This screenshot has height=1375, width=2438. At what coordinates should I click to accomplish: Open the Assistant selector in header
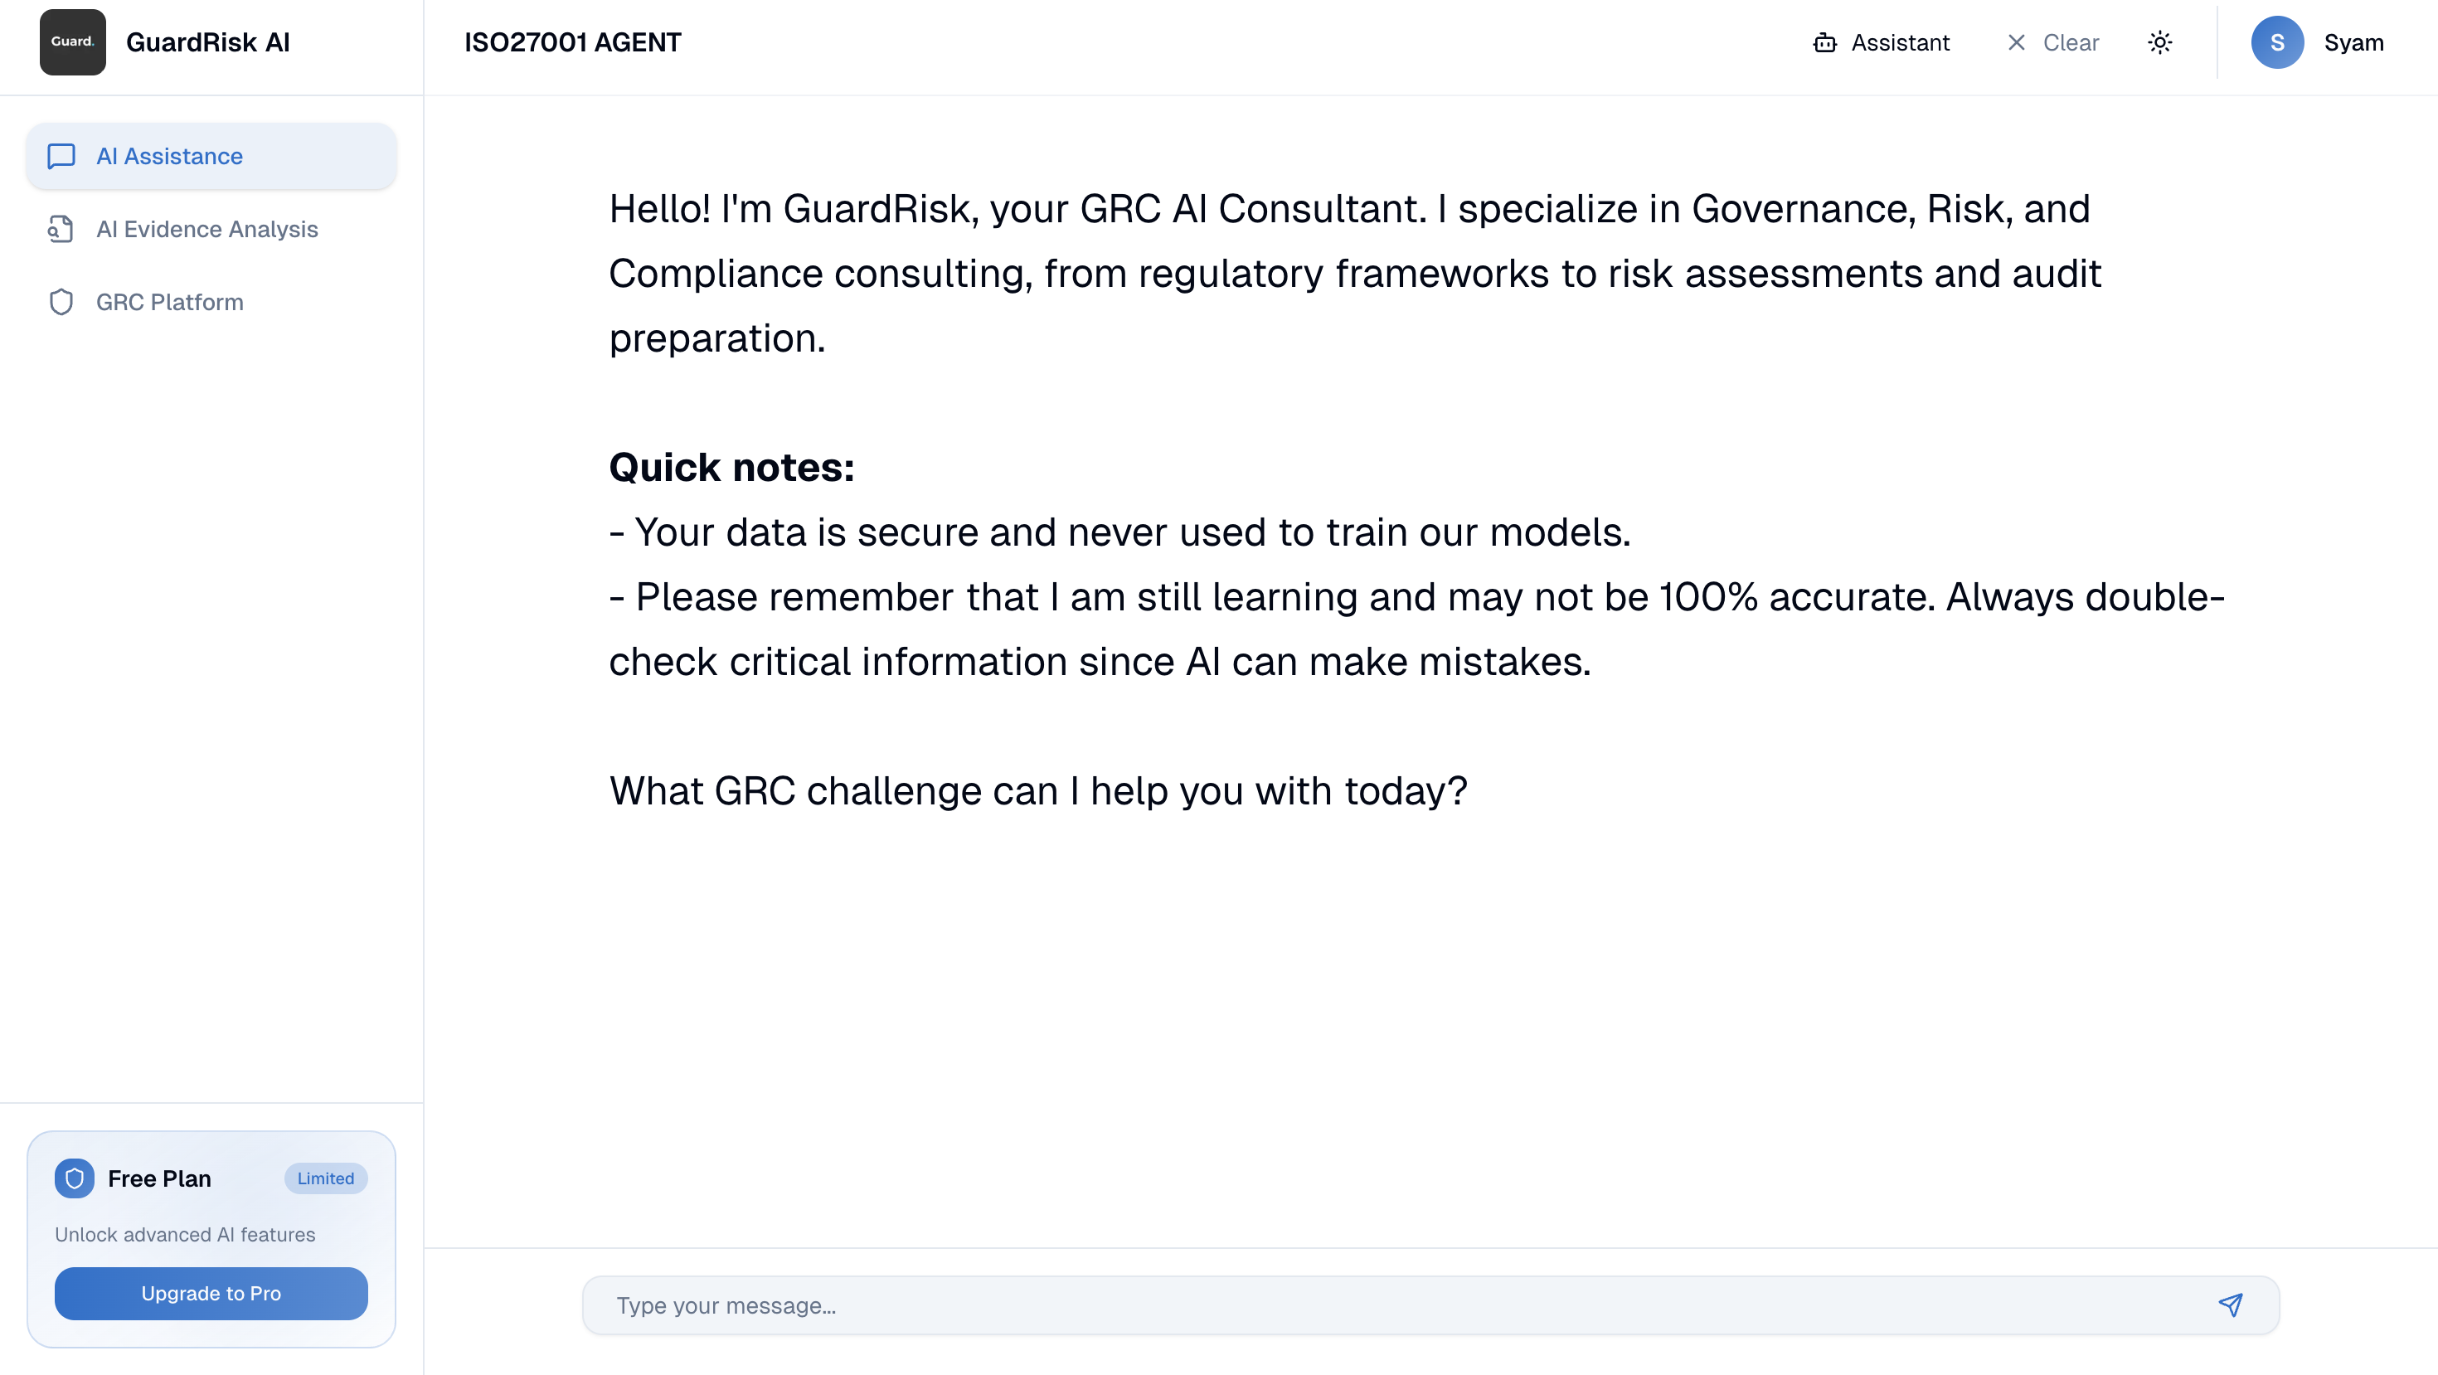click(1882, 42)
